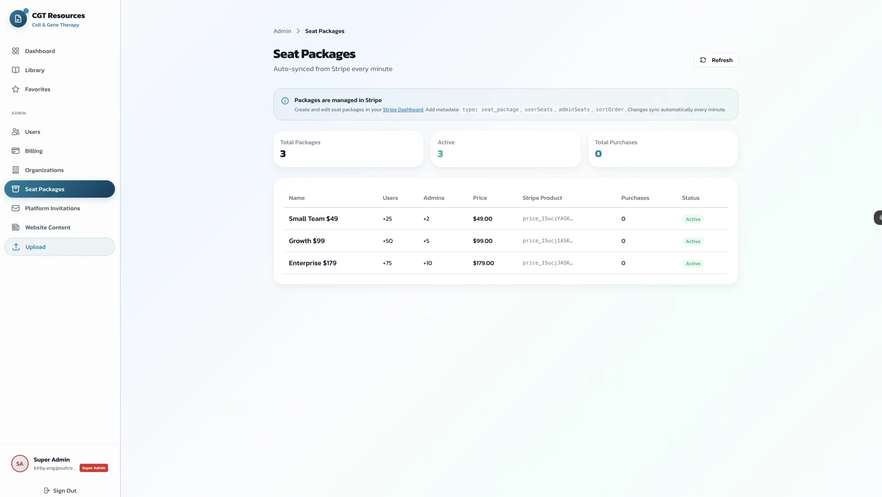Screen dimensions: 882x497
Task: Click the Admin breadcrumb link
Action: click(x=282, y=31)
